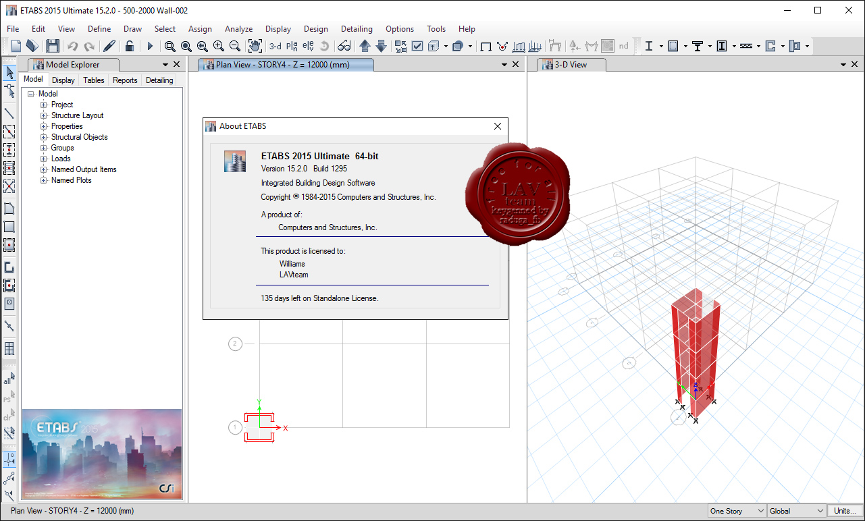Screen dimensions: 865x521
Task: Select the Draw Rectangular Floor tool
Action: [x=9, y=227]
